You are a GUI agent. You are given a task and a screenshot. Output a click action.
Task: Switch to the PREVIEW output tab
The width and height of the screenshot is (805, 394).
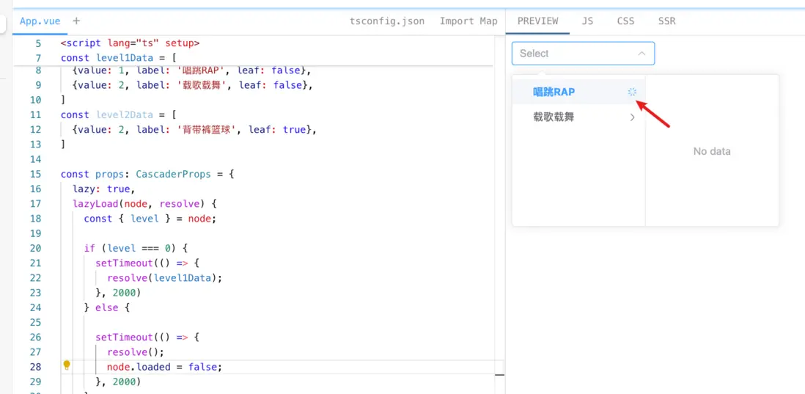[x=537, y=21]
